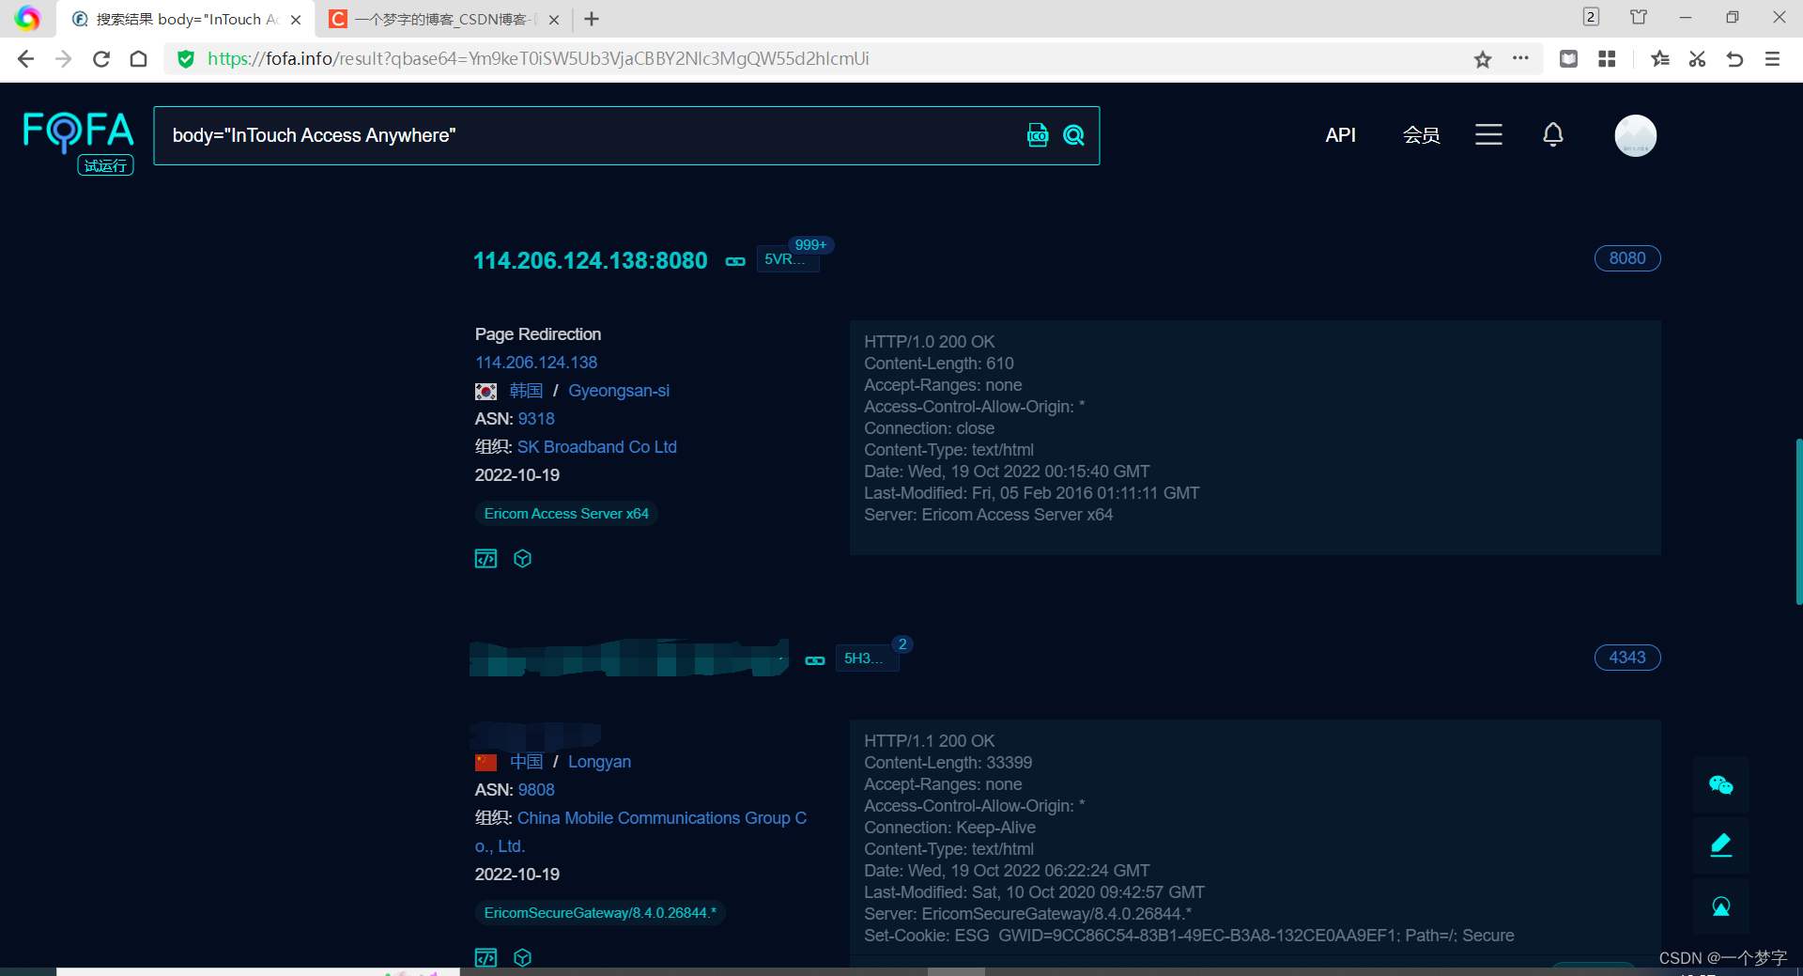Click the FOFA search magnifier icon

[1073, 135]
